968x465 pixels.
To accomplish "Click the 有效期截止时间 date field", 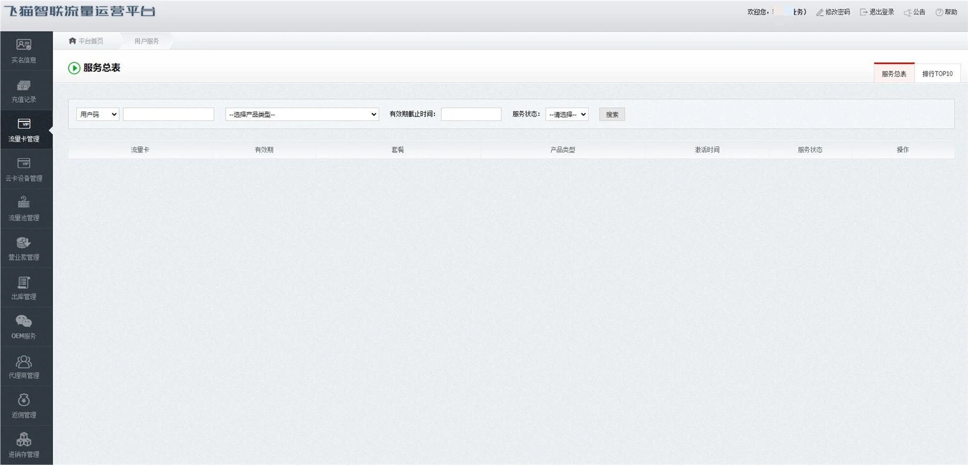I will [471, 114].
